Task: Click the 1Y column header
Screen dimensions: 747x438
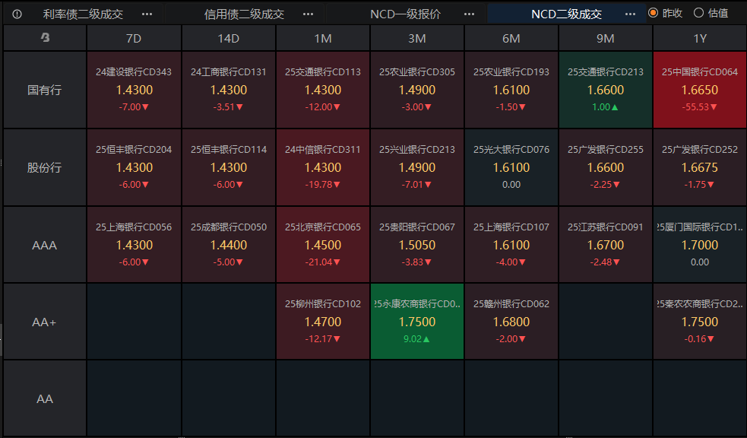Action: (700, 38)
